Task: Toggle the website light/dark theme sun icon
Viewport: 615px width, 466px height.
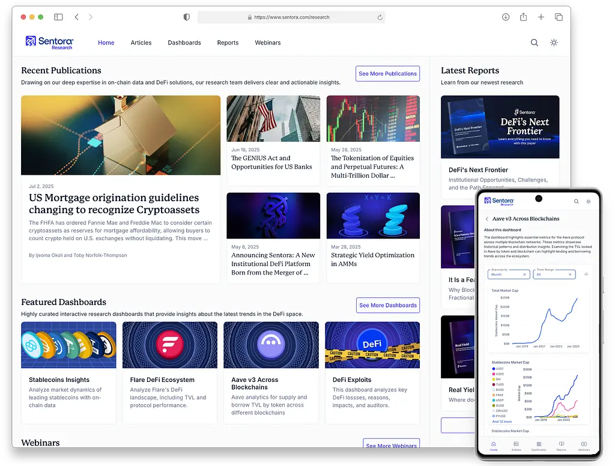Action: 554,43
